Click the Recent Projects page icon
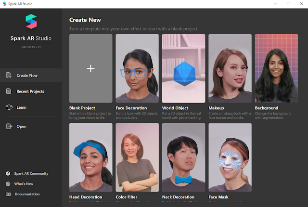308x207 pixels. coord(9,91)
